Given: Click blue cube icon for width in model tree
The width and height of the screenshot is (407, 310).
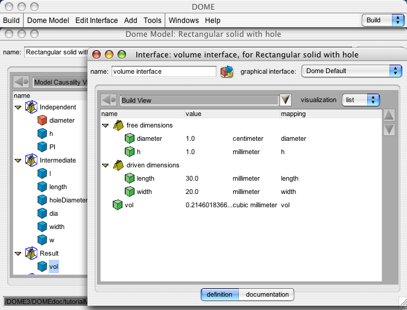Looking at the screenshot, I should point(42,227).
